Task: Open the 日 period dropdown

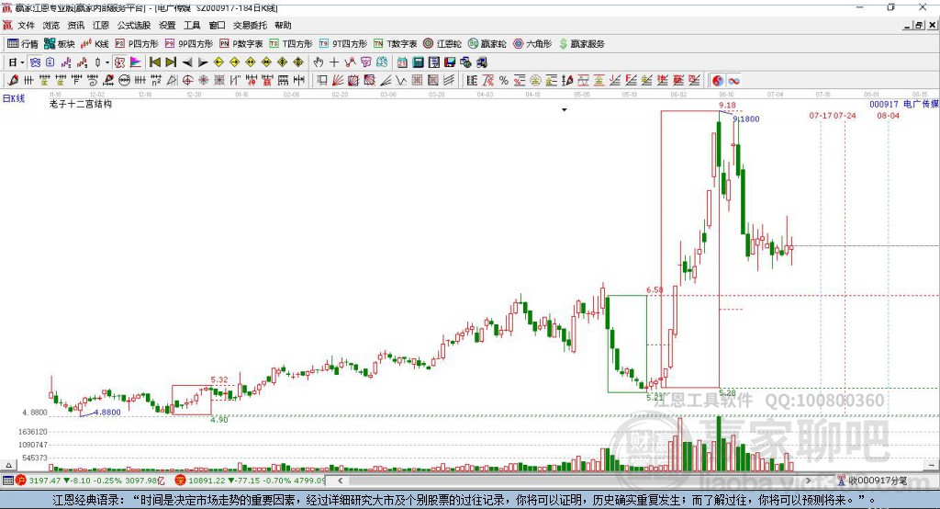Action: 16,62
